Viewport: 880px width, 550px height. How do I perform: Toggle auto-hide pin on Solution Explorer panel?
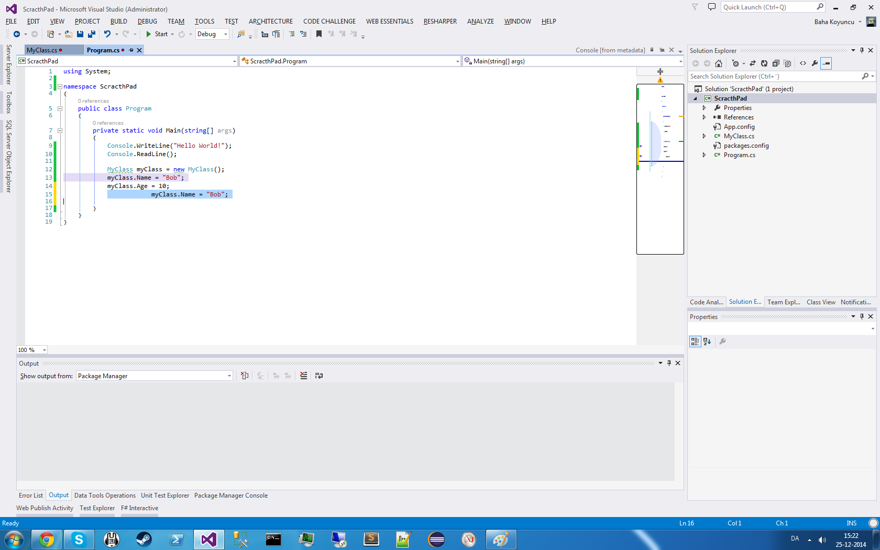(862, 50)
